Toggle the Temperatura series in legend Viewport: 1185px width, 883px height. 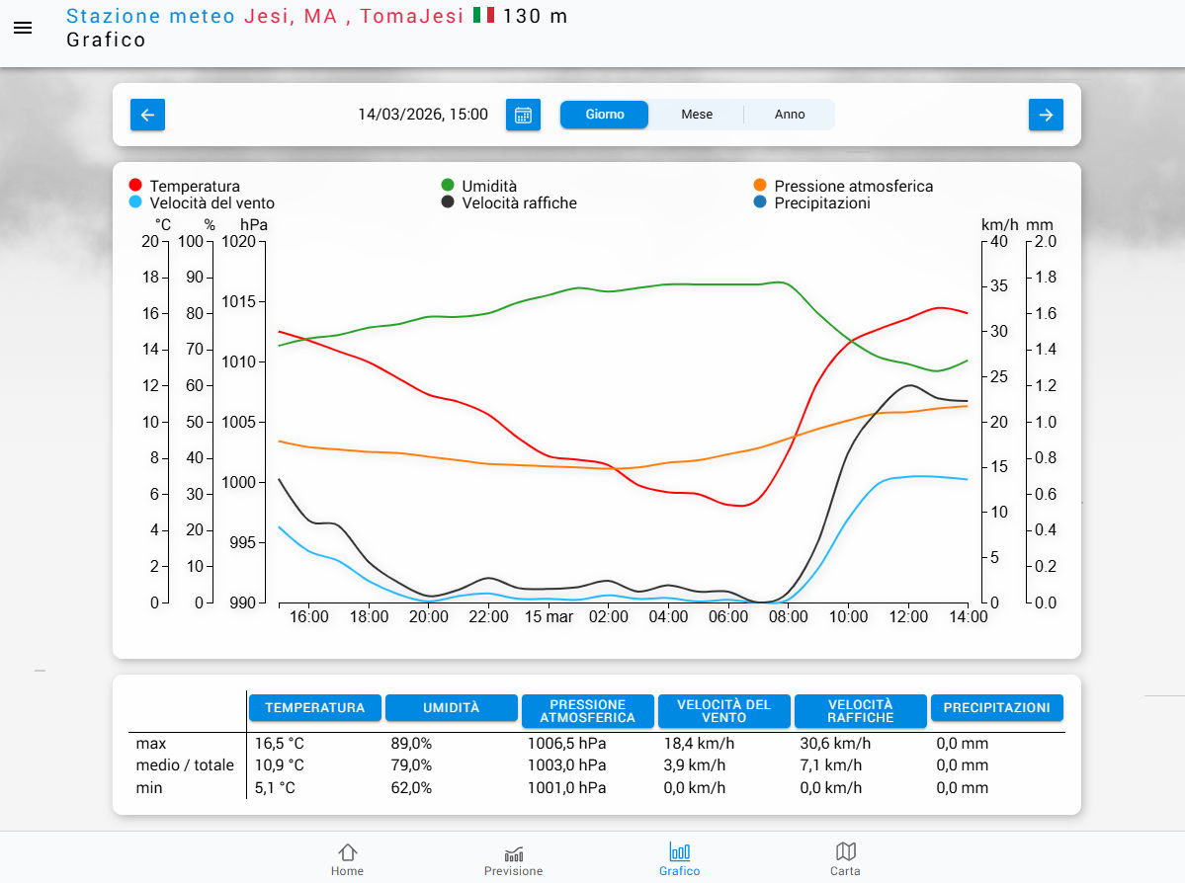[x=194, y=186]
